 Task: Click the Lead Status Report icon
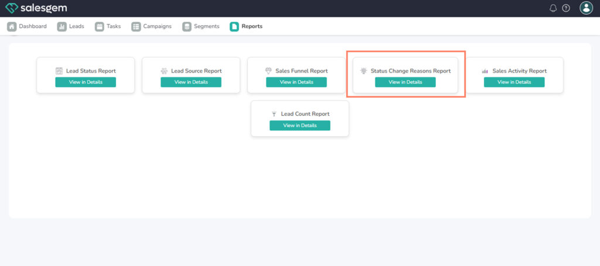coord(59,71)
